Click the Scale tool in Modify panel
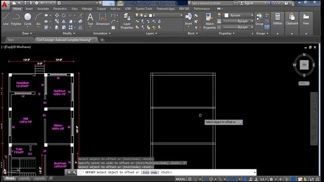324x182 pixels. tap(64, 27)
